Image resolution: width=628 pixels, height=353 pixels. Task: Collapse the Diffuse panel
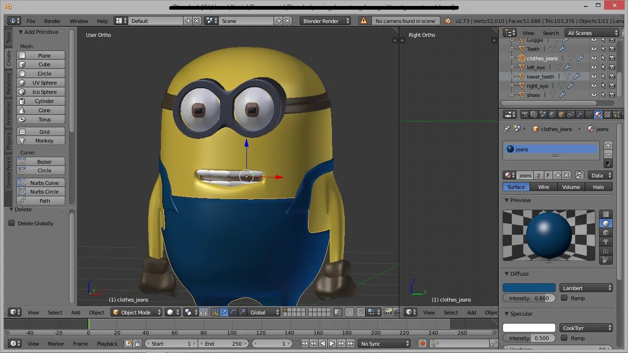click(x=507, y=274)
